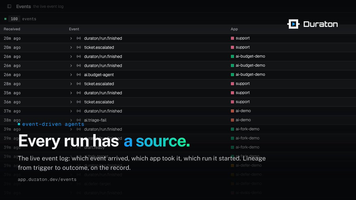The height and width of the screenshot is (200, 356).
Task: Click the event icon for 36m ago ticket.escalated
Action: [79, 102]
